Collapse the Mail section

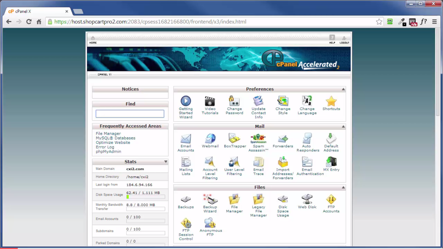[343, 127]
